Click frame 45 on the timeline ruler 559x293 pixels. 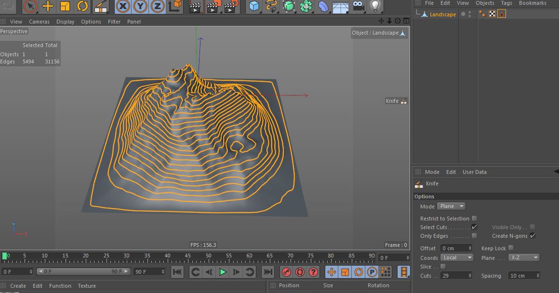(x=187, y=258)
